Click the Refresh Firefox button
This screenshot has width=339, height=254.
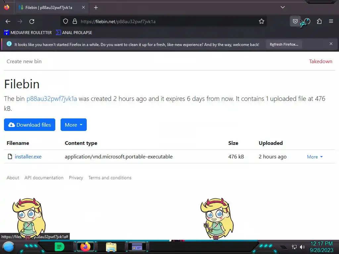284,45
